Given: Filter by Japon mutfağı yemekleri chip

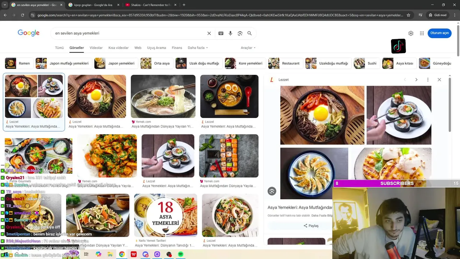Looking at the screenshot, I should (x=63, y=63).
